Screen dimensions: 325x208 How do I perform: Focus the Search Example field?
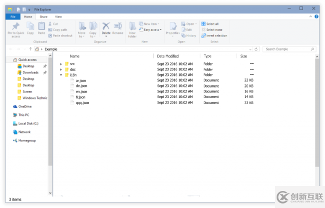tap(290, 49)
